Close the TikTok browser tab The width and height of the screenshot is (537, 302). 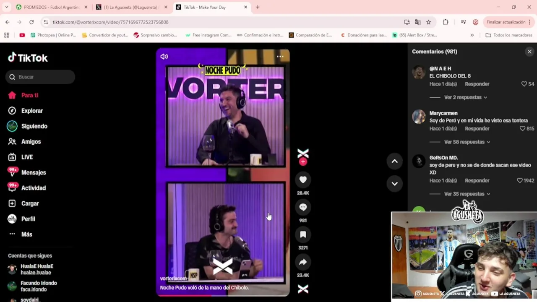tap(246, 7)
